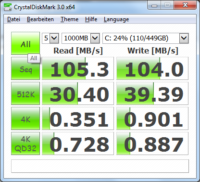Click the 4K QD32 read result 0.728
Screen dimensions: 200x182
[78, 143]
